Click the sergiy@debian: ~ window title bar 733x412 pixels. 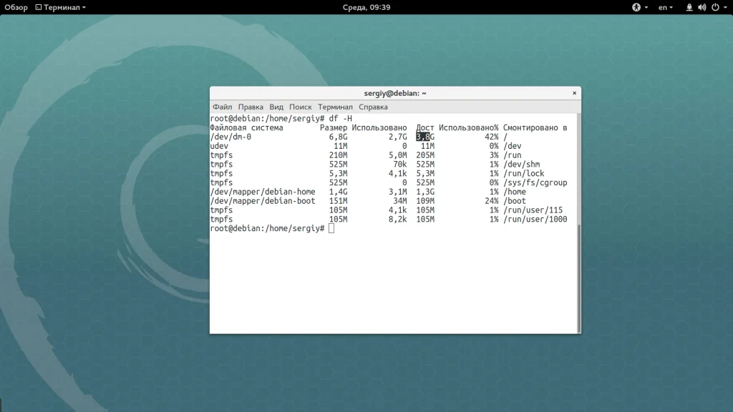pyautogui.click(x=394, y=93)
